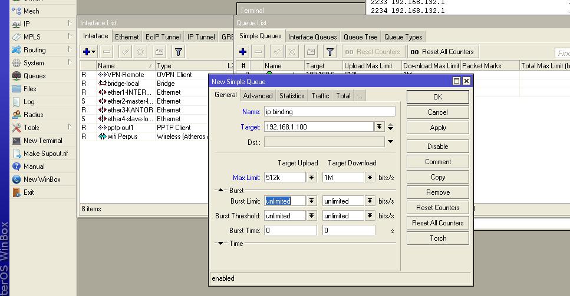Click the Tools wrench icon
570x296 pixels.
click(x=17, y=128)
